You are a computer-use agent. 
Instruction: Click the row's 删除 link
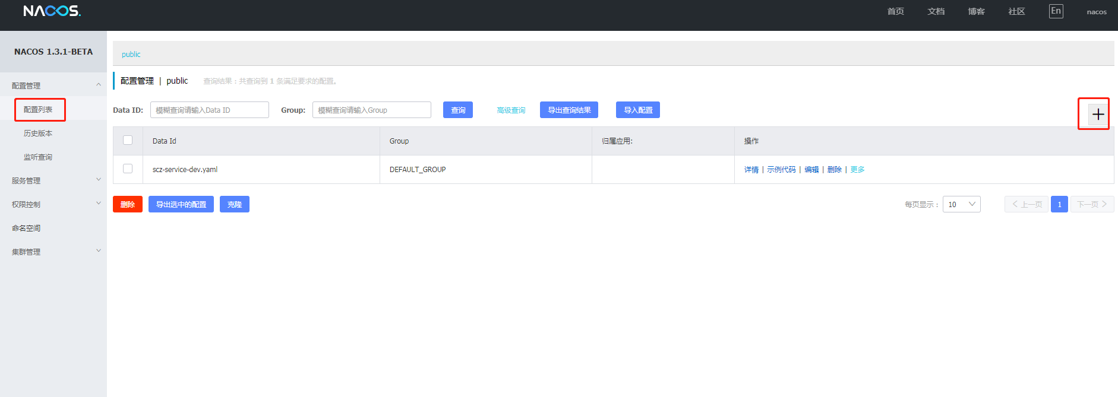pos(835,170)
